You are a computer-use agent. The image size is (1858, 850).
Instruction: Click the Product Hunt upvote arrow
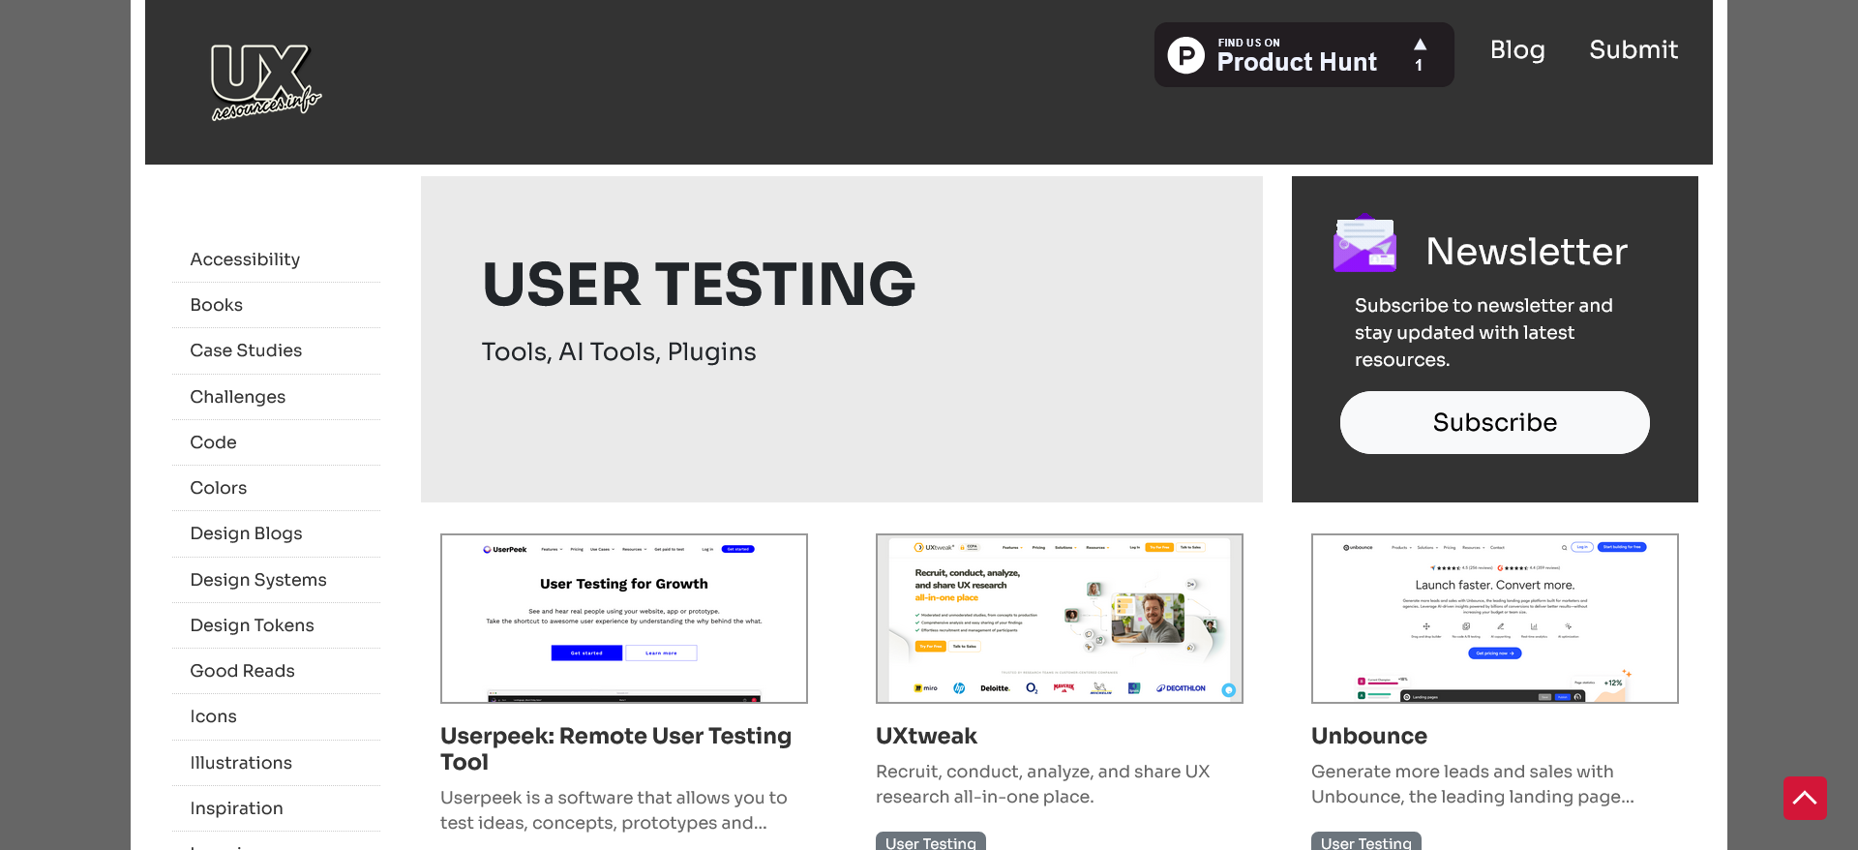pos(1420,45)
